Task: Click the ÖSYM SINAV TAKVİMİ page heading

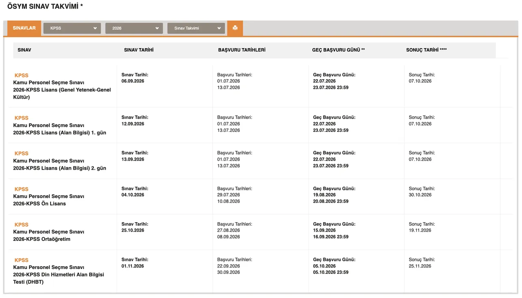Action: (45, 7)
